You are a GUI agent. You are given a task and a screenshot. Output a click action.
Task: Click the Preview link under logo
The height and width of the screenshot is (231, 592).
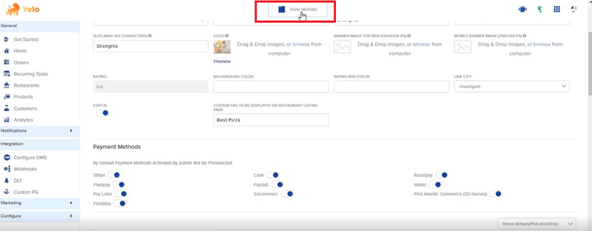221,61
